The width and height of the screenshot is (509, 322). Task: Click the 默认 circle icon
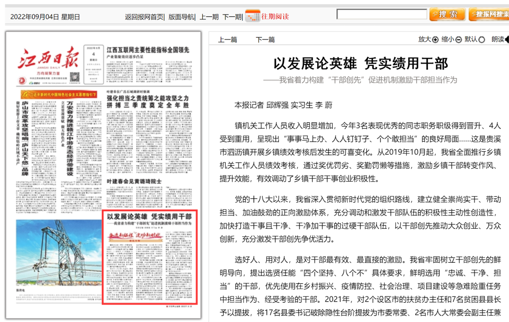482,40
